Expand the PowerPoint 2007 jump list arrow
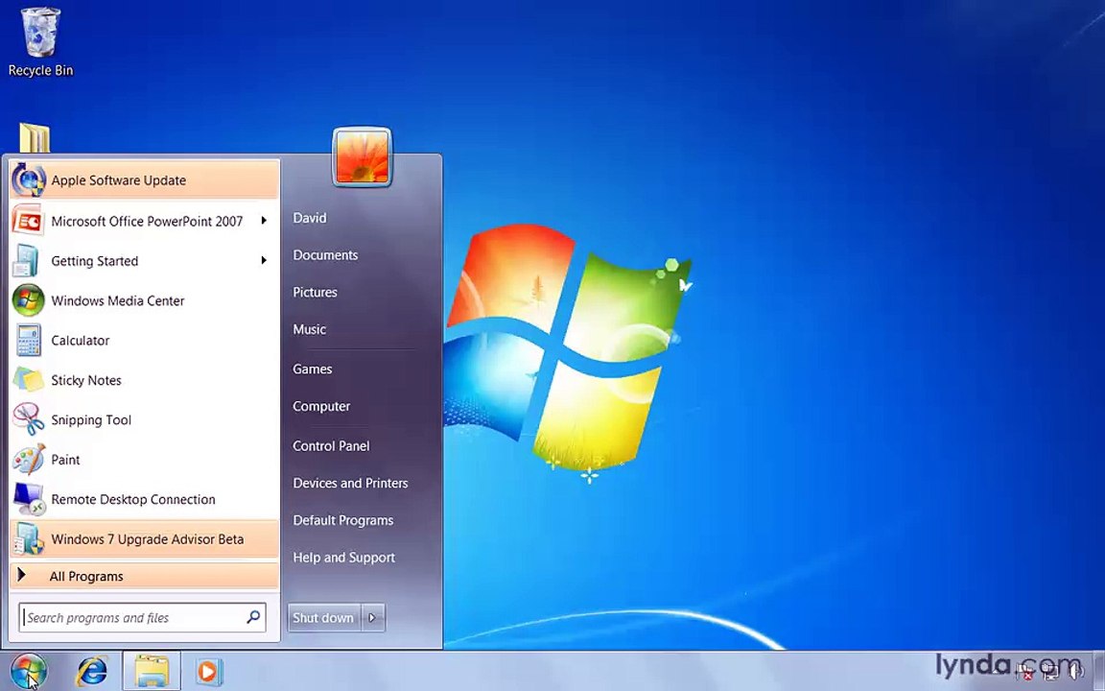1105x691 pixels. [264, 221]
